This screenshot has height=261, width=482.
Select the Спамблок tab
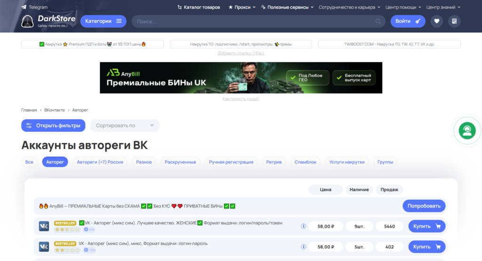tap(305, 162)
